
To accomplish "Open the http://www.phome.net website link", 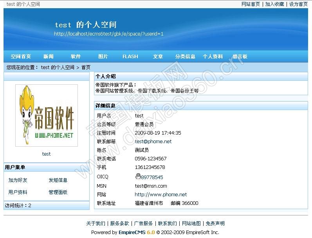I will pos(161,194).
